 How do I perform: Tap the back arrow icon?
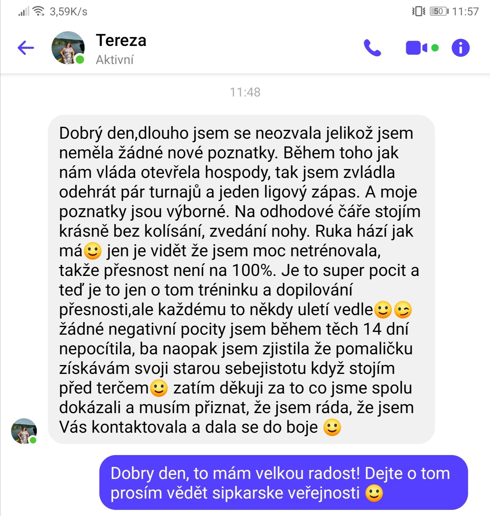(26, 48)
